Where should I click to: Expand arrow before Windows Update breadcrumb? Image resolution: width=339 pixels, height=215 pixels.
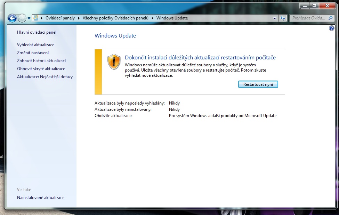152,18
